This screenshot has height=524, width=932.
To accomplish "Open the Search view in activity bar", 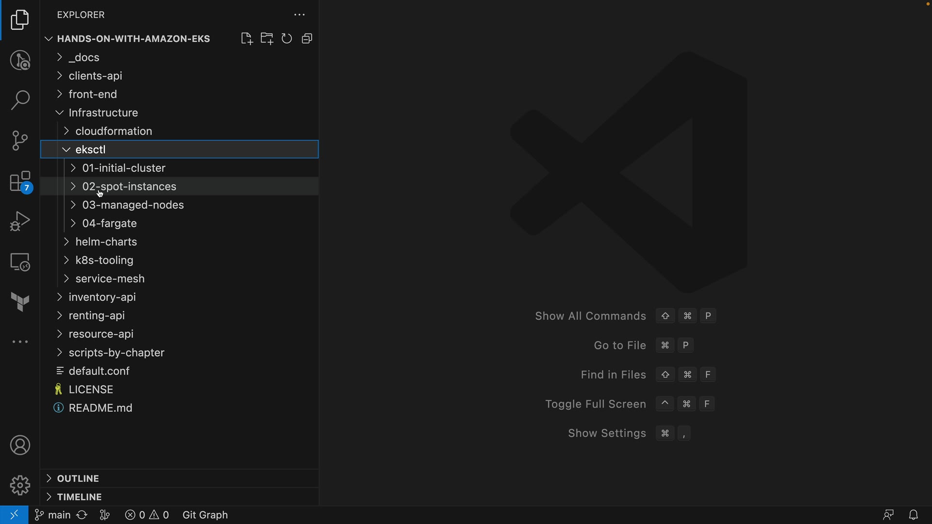I will tap(20, 100).
